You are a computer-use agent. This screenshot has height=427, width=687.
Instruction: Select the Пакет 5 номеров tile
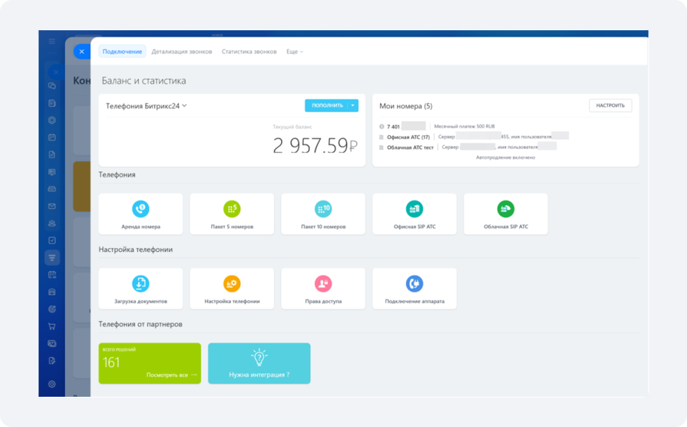coord(231,214)
